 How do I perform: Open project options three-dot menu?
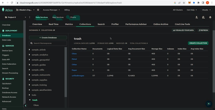[30, 17]
